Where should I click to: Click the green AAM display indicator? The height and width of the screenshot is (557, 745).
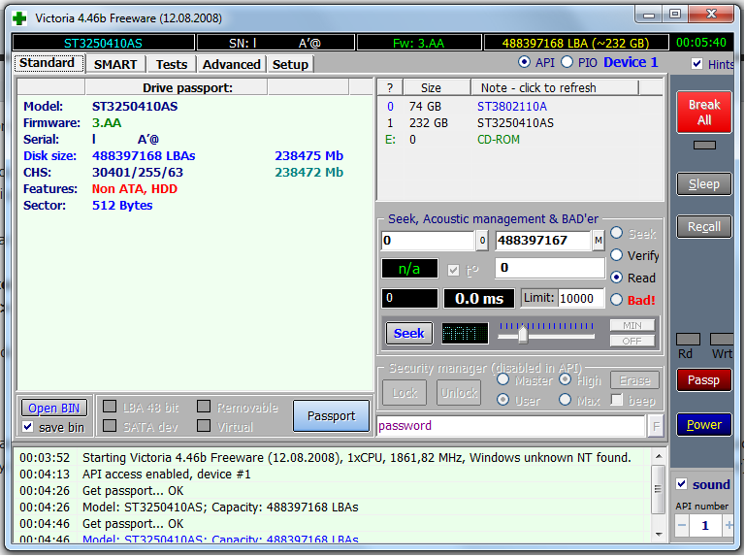click(465, 334)
